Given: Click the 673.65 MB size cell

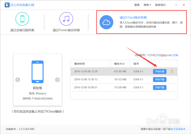Looking at the screenshot, I should [x=120, y=71].
